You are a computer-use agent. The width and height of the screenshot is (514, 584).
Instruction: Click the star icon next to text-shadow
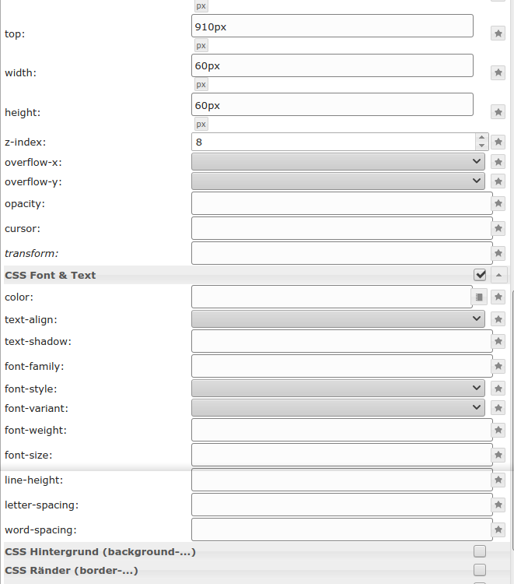pyautogui.click(x=498, y=341)
